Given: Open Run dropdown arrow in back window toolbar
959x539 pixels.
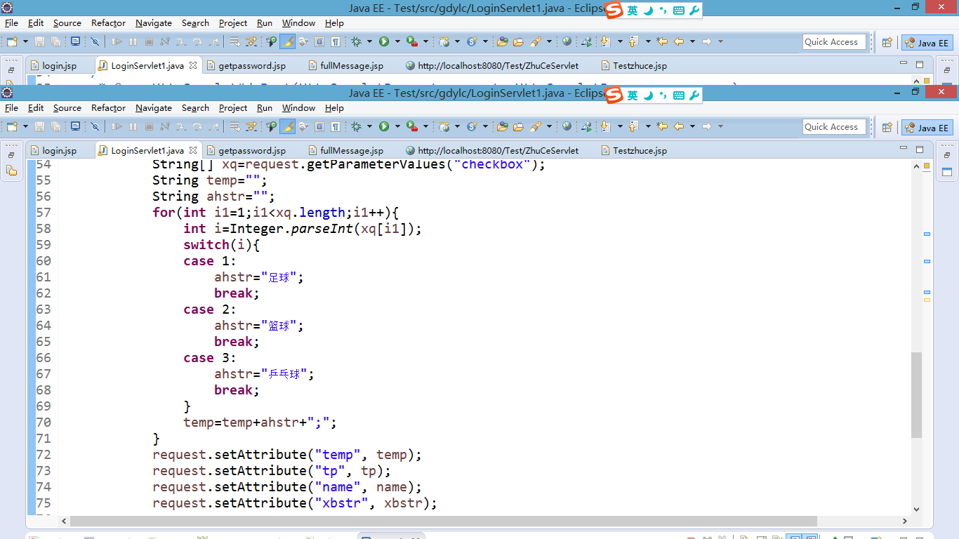Looking at the screenshot, I should 397,41.
